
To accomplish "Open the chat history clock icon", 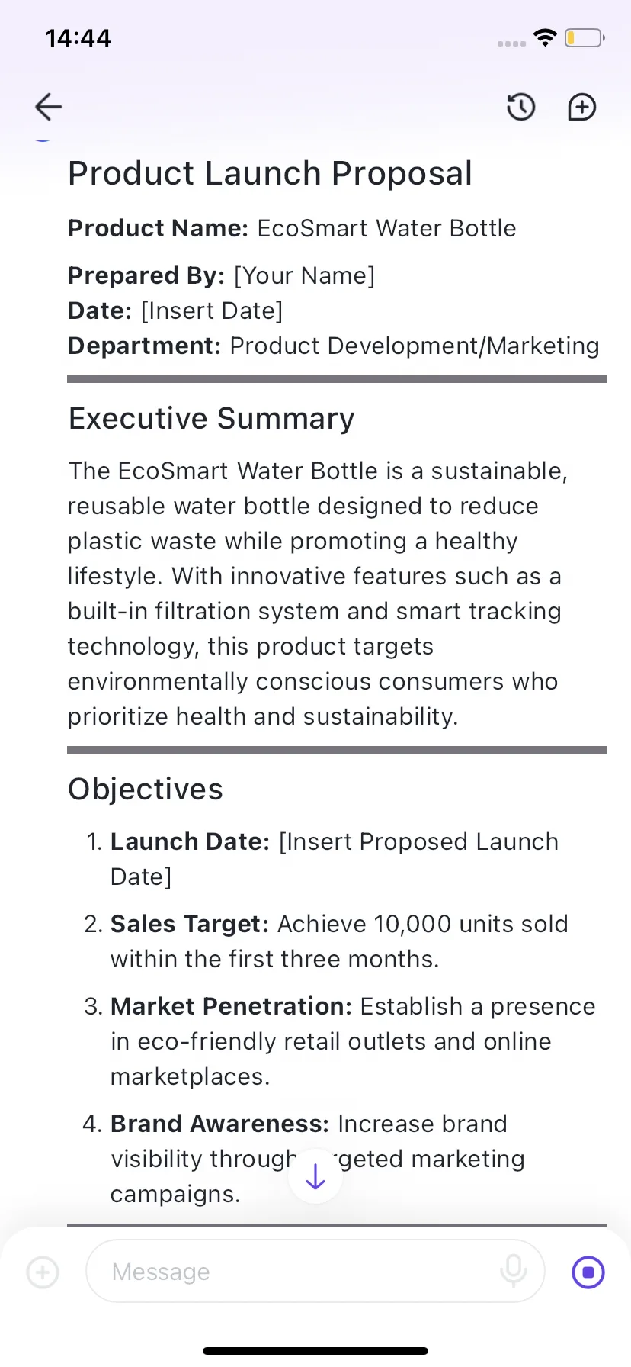I will (521, 107).
